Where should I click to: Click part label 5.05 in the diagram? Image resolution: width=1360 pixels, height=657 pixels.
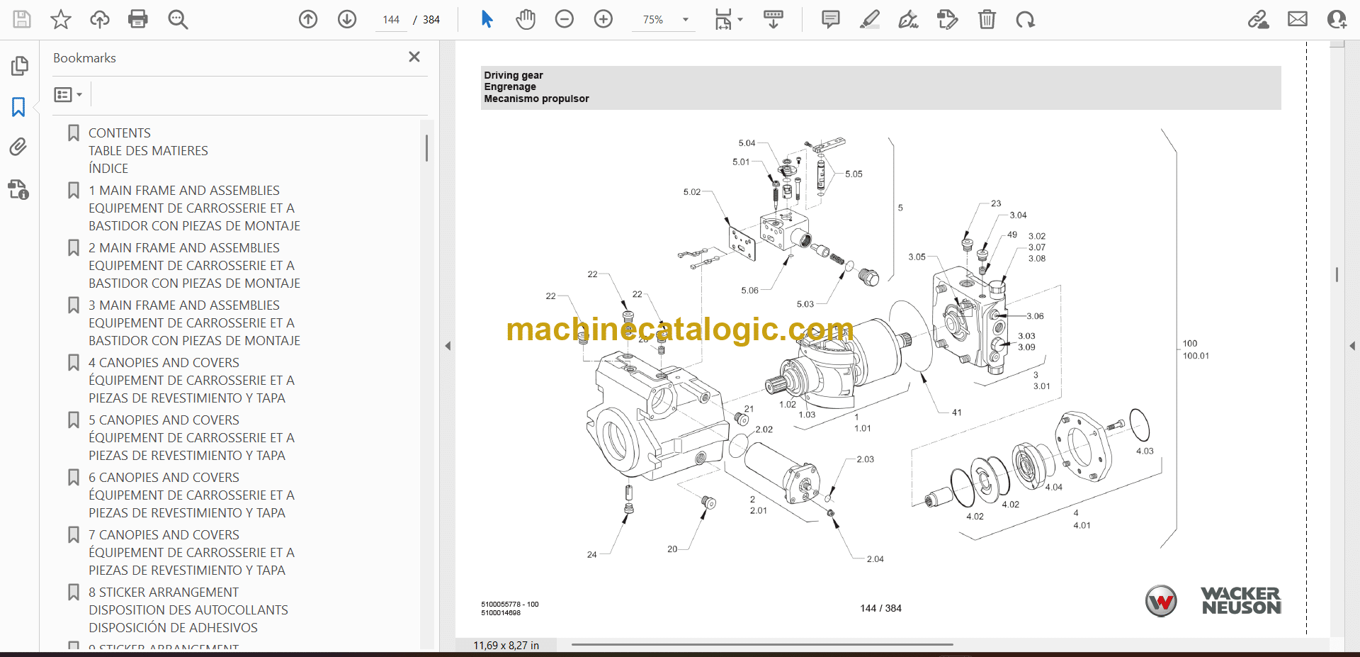click(x=854, y=174)
